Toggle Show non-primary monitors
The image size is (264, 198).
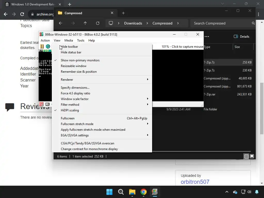pos(102,60)
